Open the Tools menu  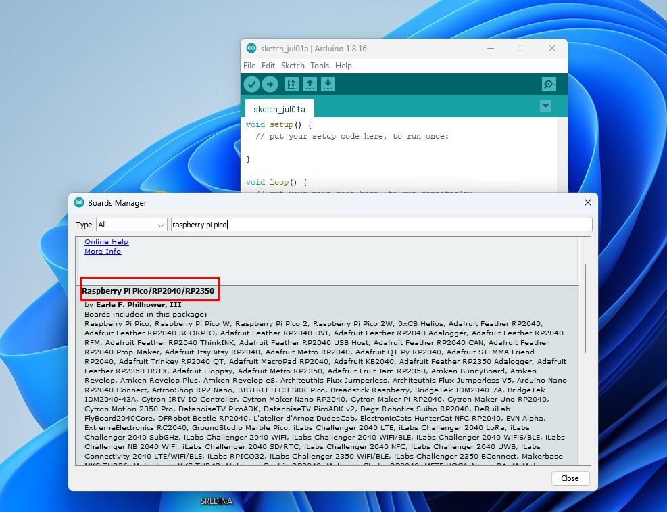[x=320, y=66]
